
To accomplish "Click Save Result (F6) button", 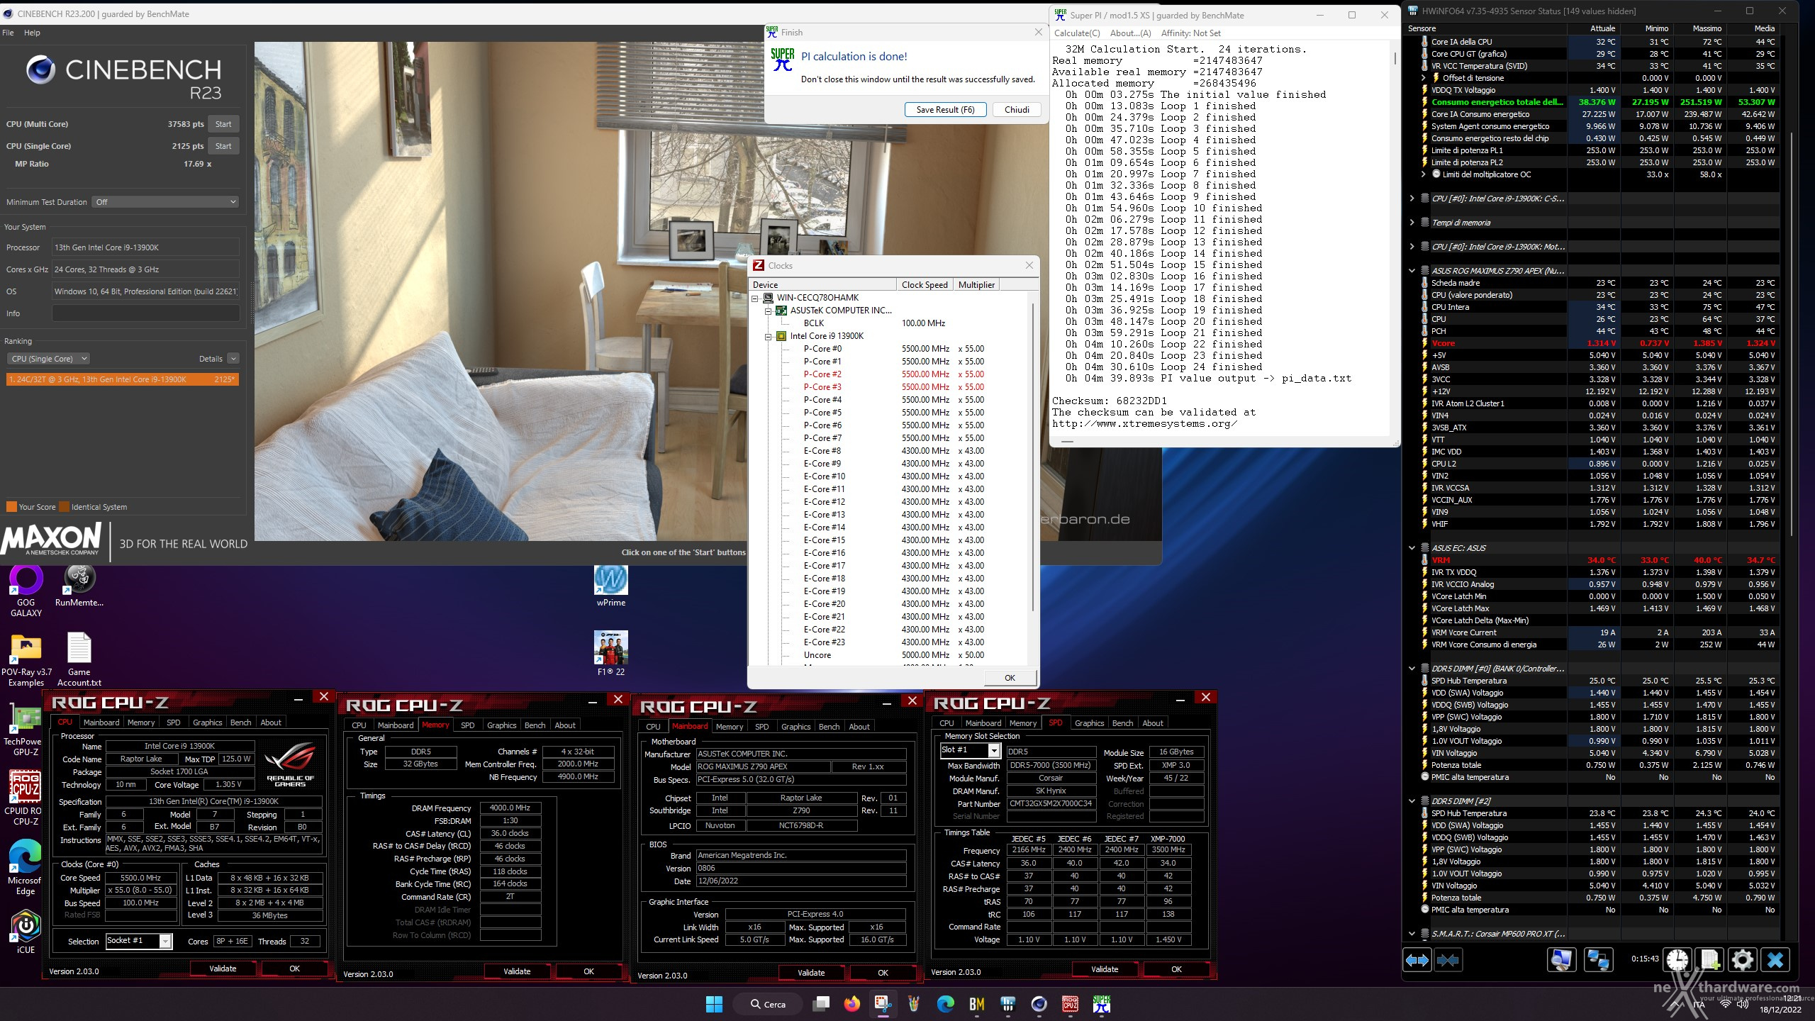I will (x=945, y=110).
